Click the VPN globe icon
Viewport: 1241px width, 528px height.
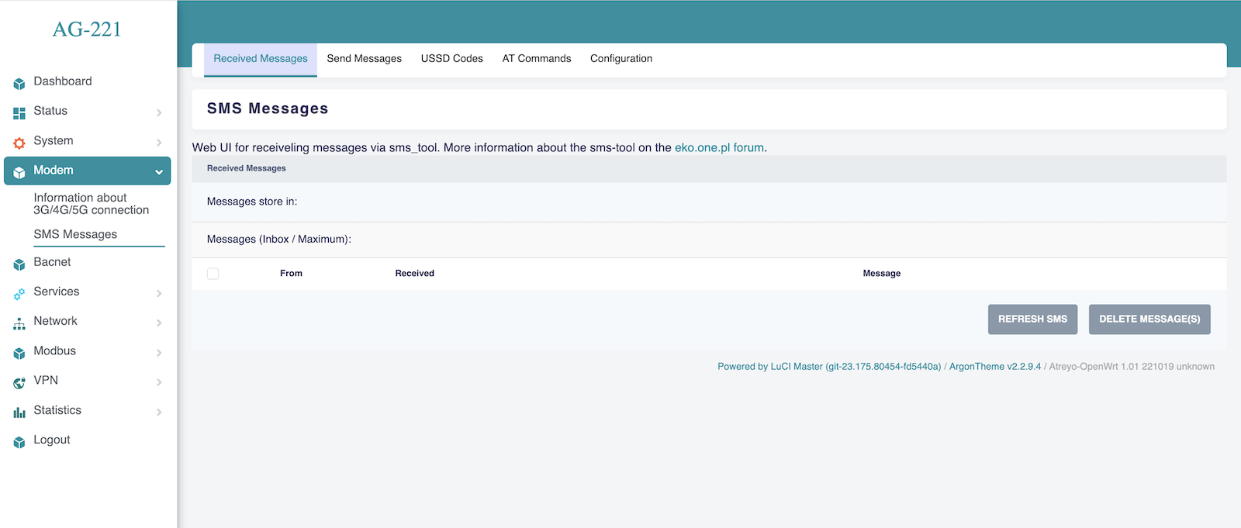click(19, 382)
